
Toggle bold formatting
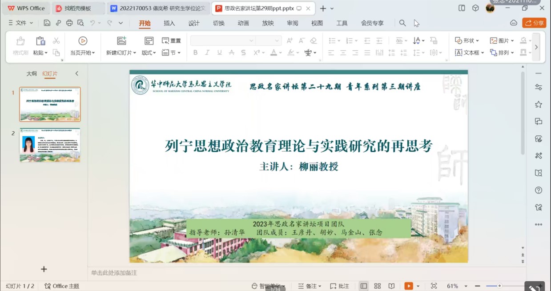coord(195,53)
